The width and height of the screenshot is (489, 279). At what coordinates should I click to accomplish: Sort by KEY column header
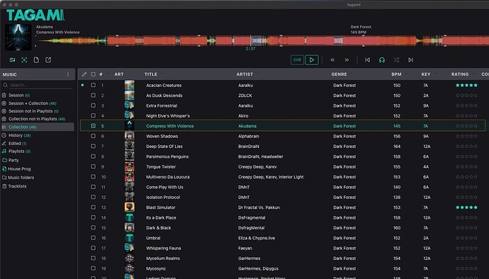pos(426,74)
